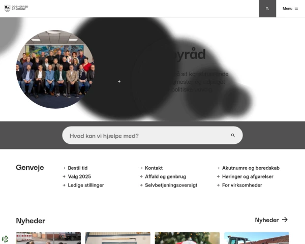Viewport: 305px width, 244px height.
Task: Click the Genveje heading
Action: (30, 168)
